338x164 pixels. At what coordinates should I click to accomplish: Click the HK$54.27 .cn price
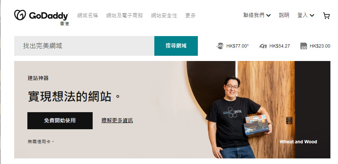pyautogui.click(x=279, y=46)
